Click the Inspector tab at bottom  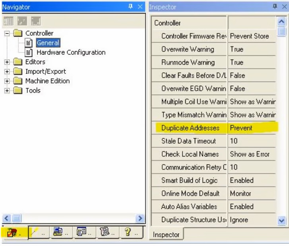tap(166, 235)
